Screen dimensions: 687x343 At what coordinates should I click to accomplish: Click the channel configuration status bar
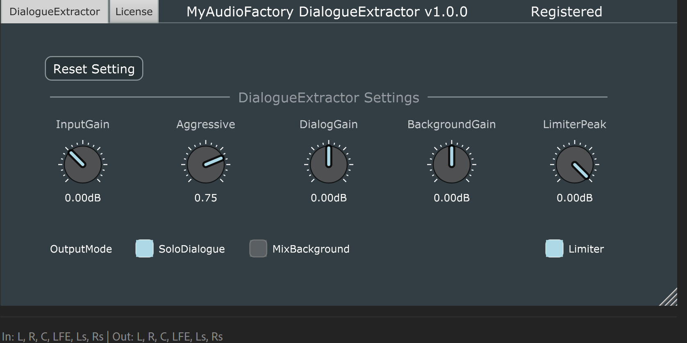click(x=111, y=336)
